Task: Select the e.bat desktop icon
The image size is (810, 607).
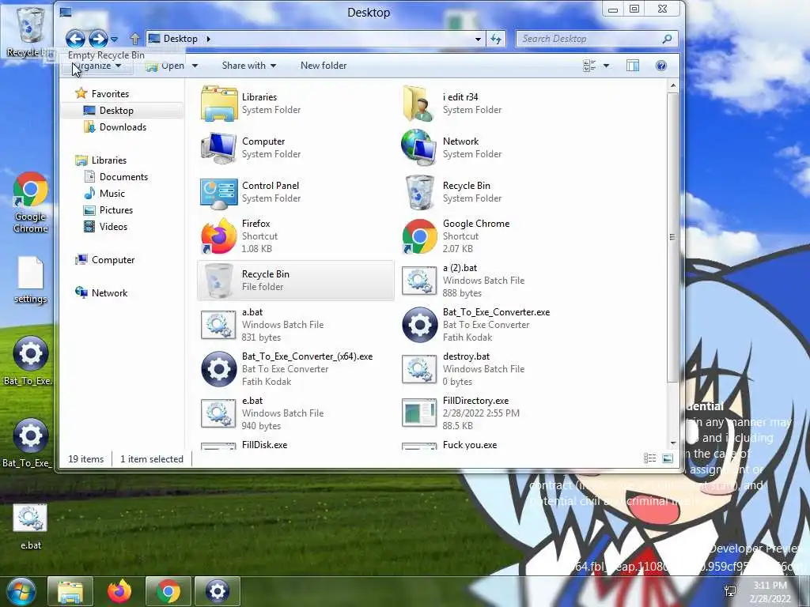Action: (x=31, y=526)
